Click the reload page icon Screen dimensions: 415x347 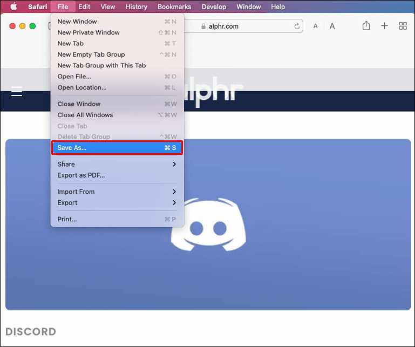pos(297,26)
